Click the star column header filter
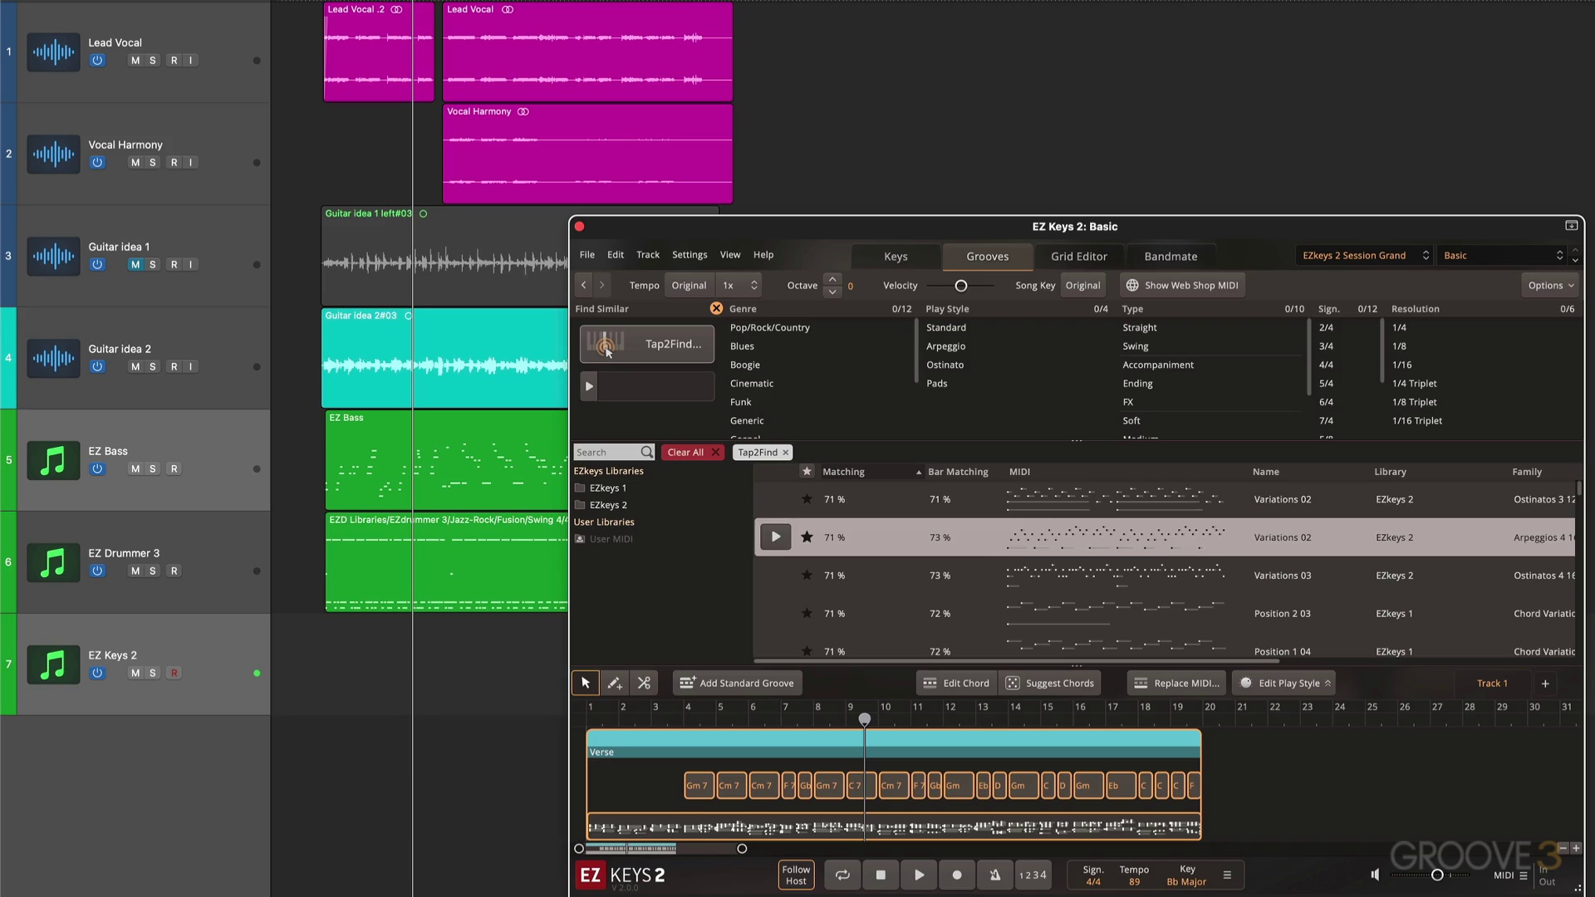 [x=807, y=471]
